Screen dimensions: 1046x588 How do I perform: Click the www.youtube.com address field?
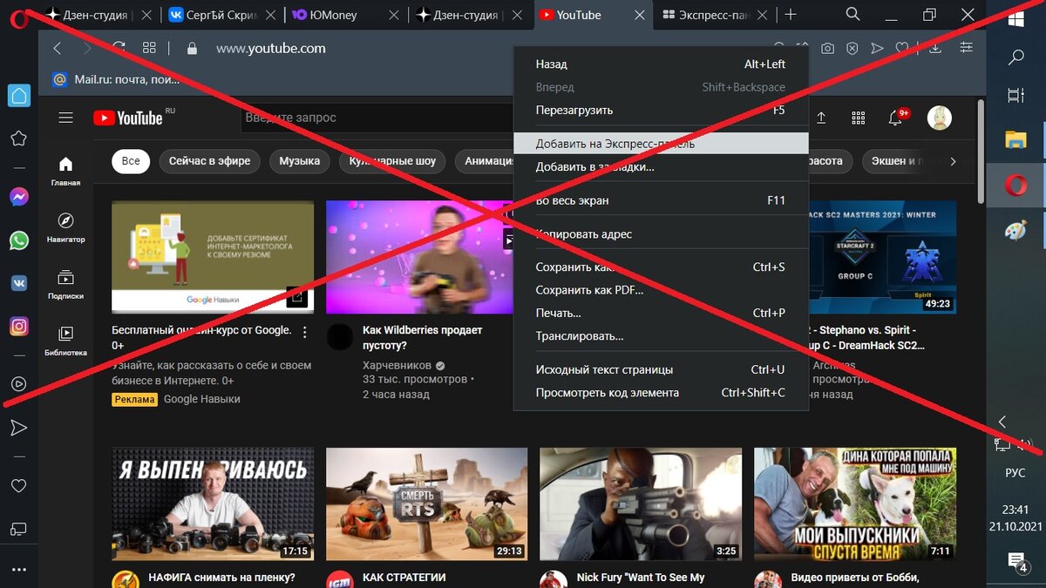pyautogui.click(x=271, y=49)
